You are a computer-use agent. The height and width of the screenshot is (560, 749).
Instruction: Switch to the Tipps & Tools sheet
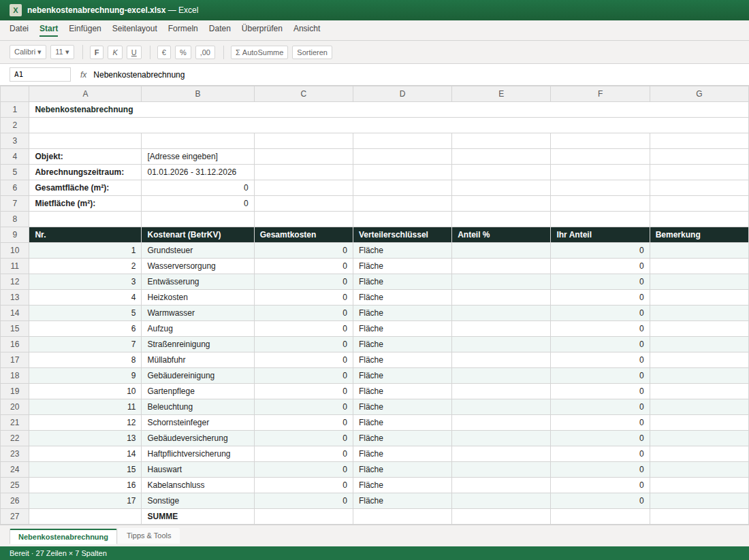point(148,536)
